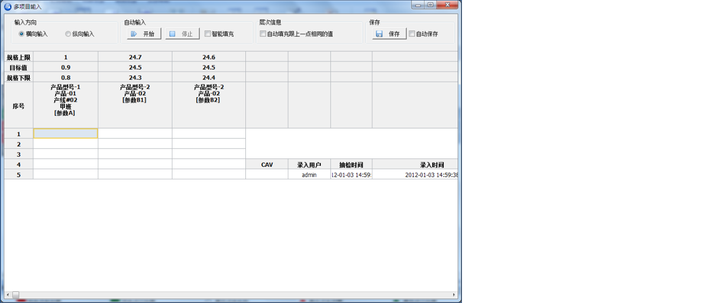
Task: Select row header number 4
Action: (x=19, y=164)
